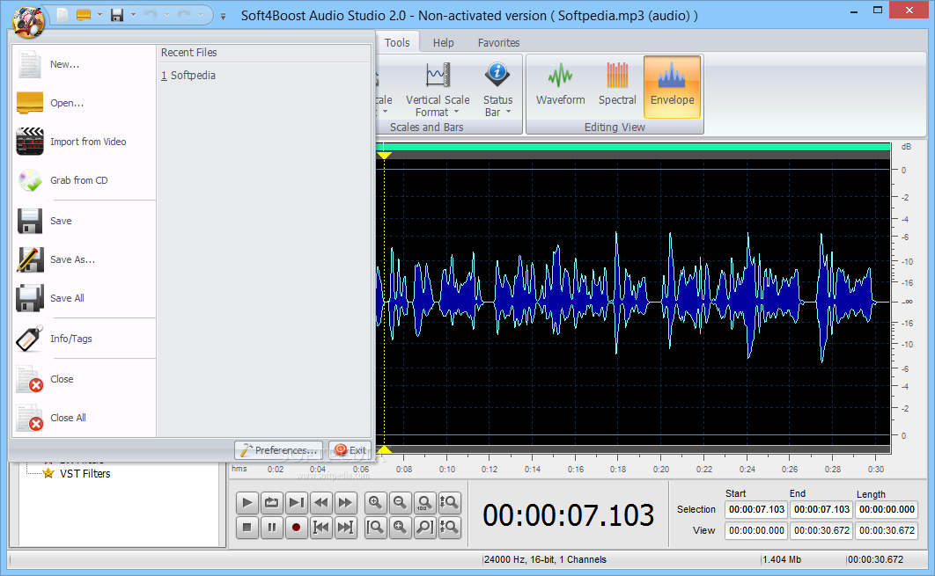Viewport: 935px width, 576px height.
Task: Select VST Filters tree item
Action: click(85, 474)
